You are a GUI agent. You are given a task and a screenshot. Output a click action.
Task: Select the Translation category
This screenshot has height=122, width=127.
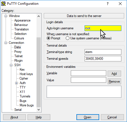[x=22, y=29]
